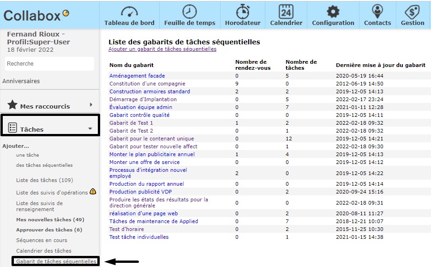Click Ajouter un gabarit de tâches séquentielles link
Viewport: 431px width, 267px height.
(162, 49)
